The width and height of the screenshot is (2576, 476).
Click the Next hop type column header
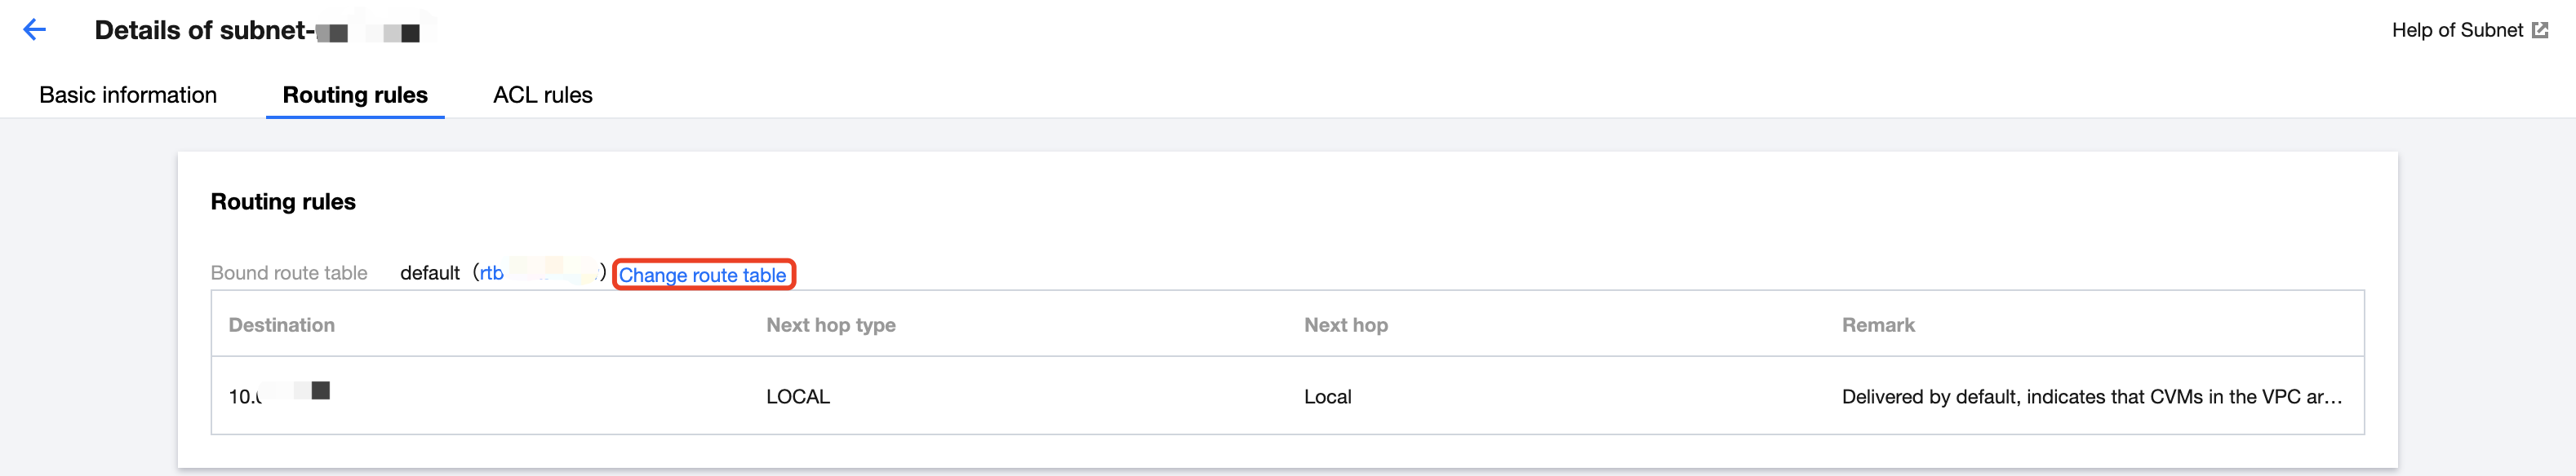coord(831,324)
